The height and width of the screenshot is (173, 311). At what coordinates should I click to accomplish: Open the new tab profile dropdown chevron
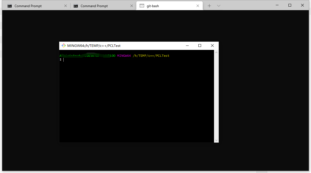click(x=218, y=6)
